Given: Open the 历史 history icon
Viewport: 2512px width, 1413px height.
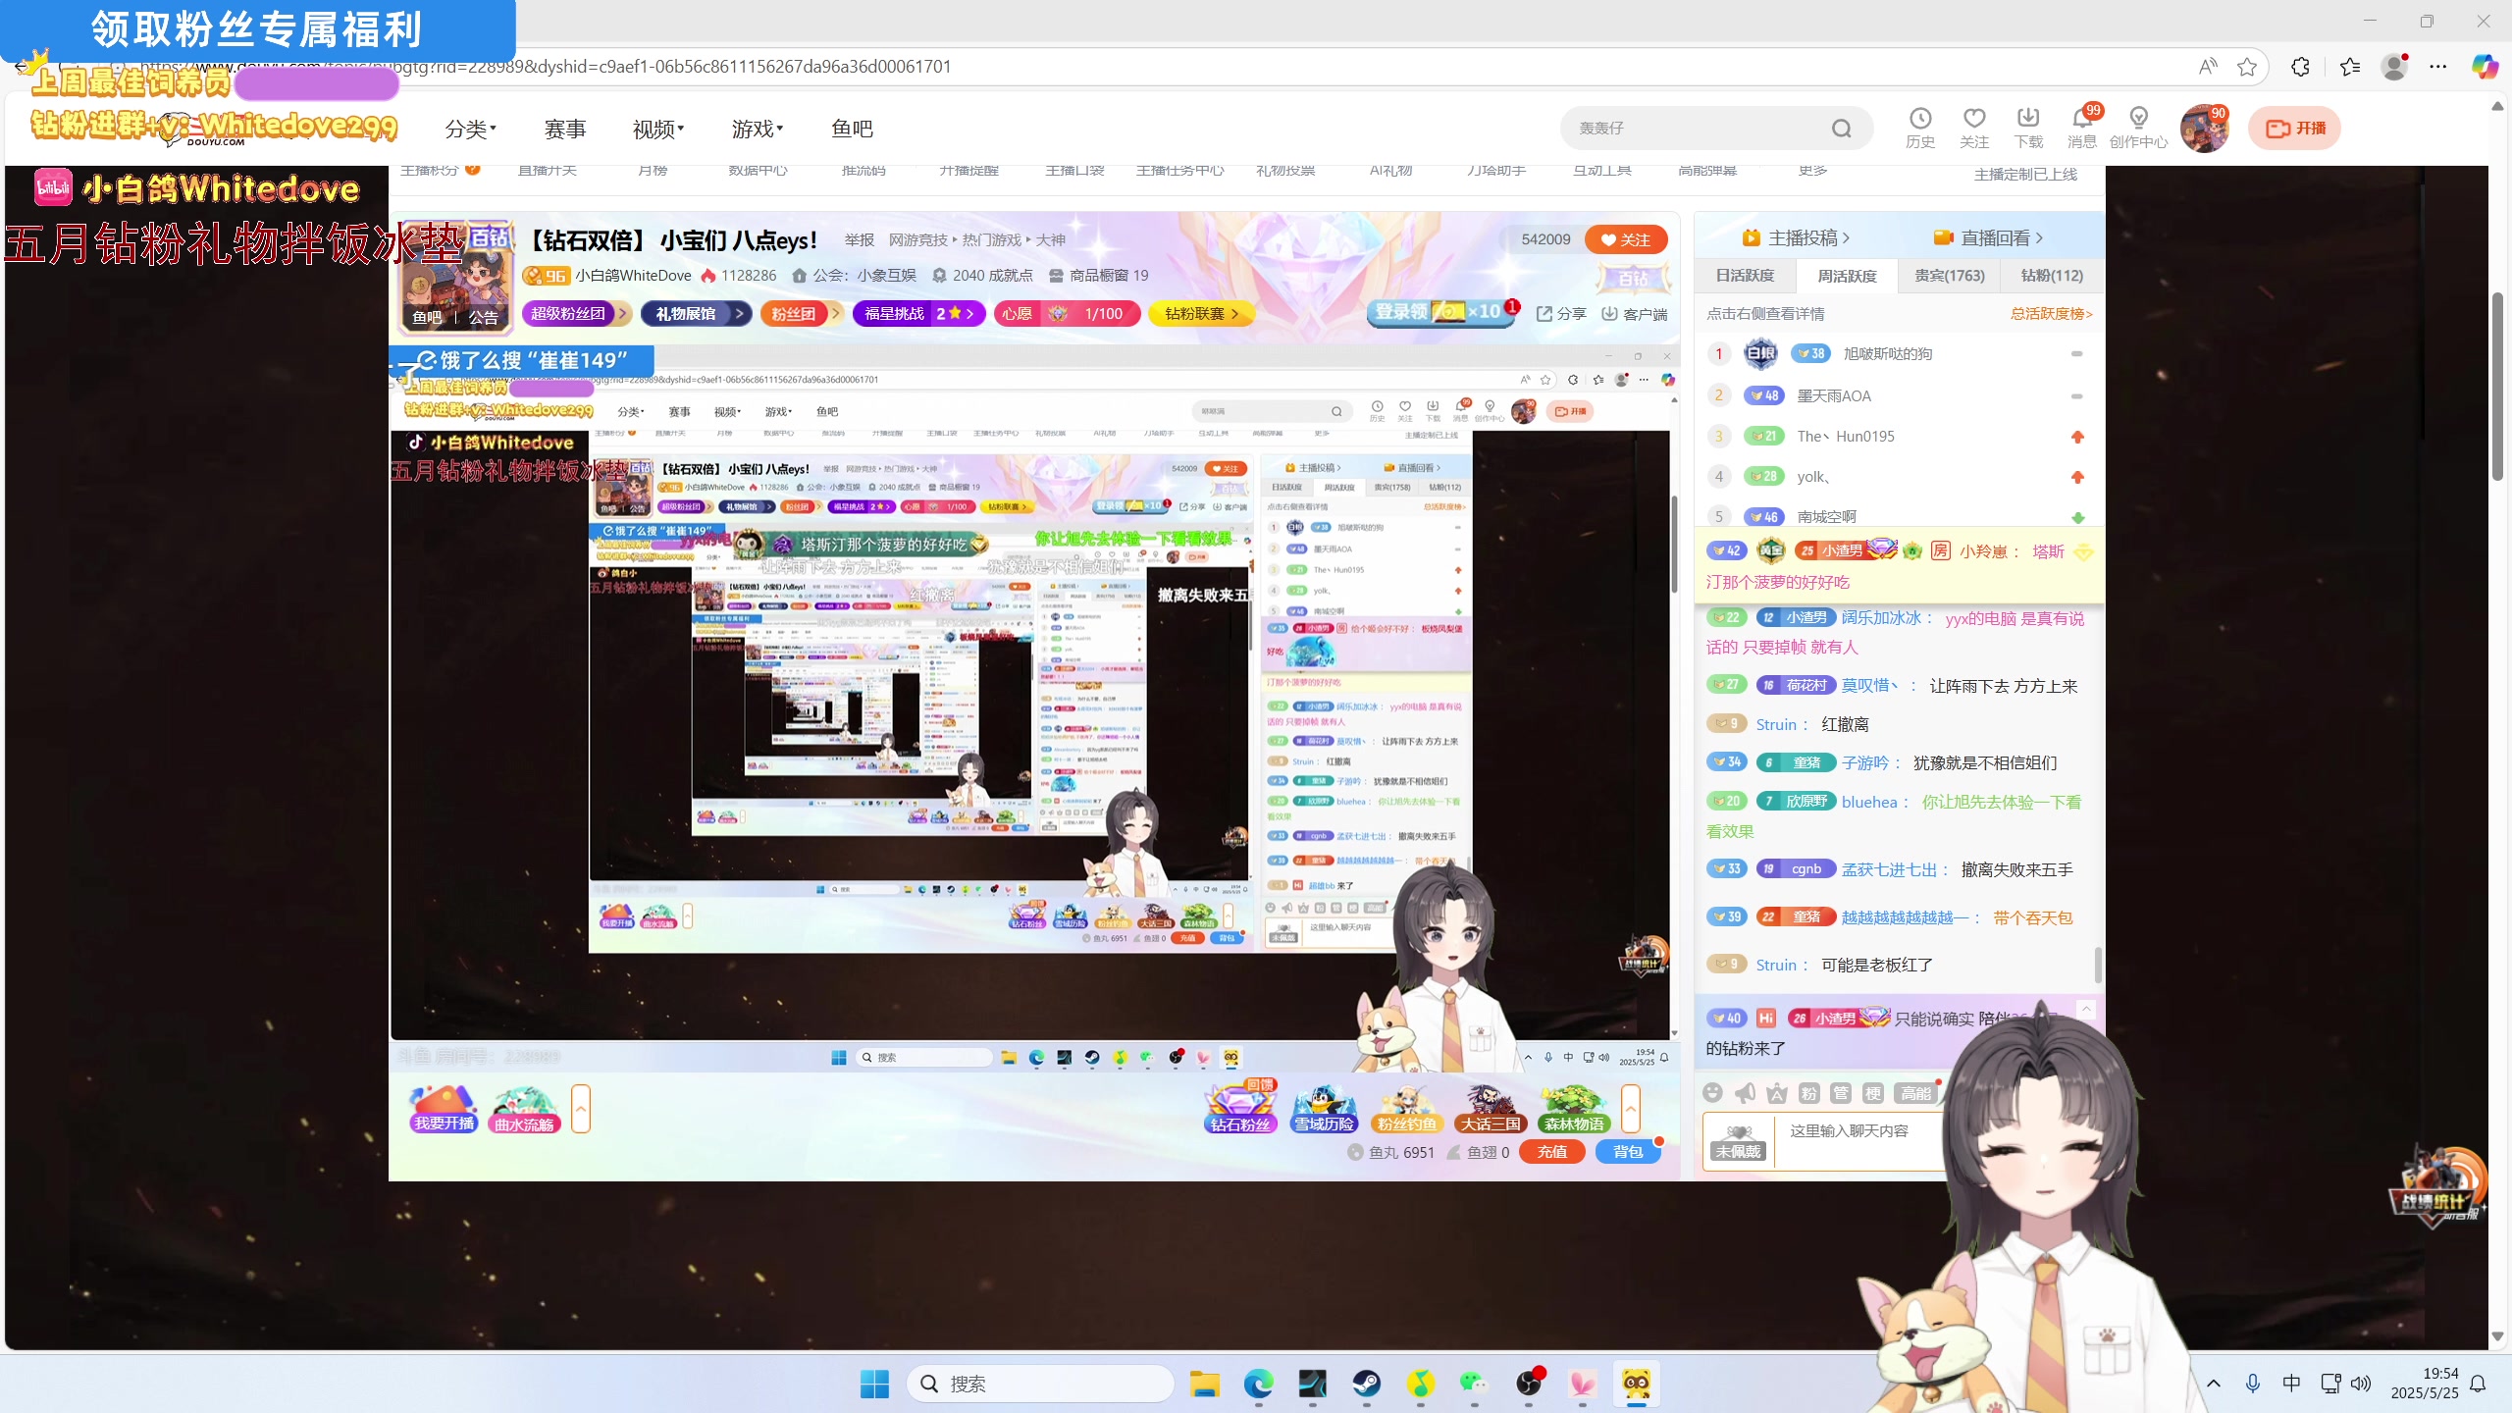Looking at the screenshot, I should pos(1919,128).
